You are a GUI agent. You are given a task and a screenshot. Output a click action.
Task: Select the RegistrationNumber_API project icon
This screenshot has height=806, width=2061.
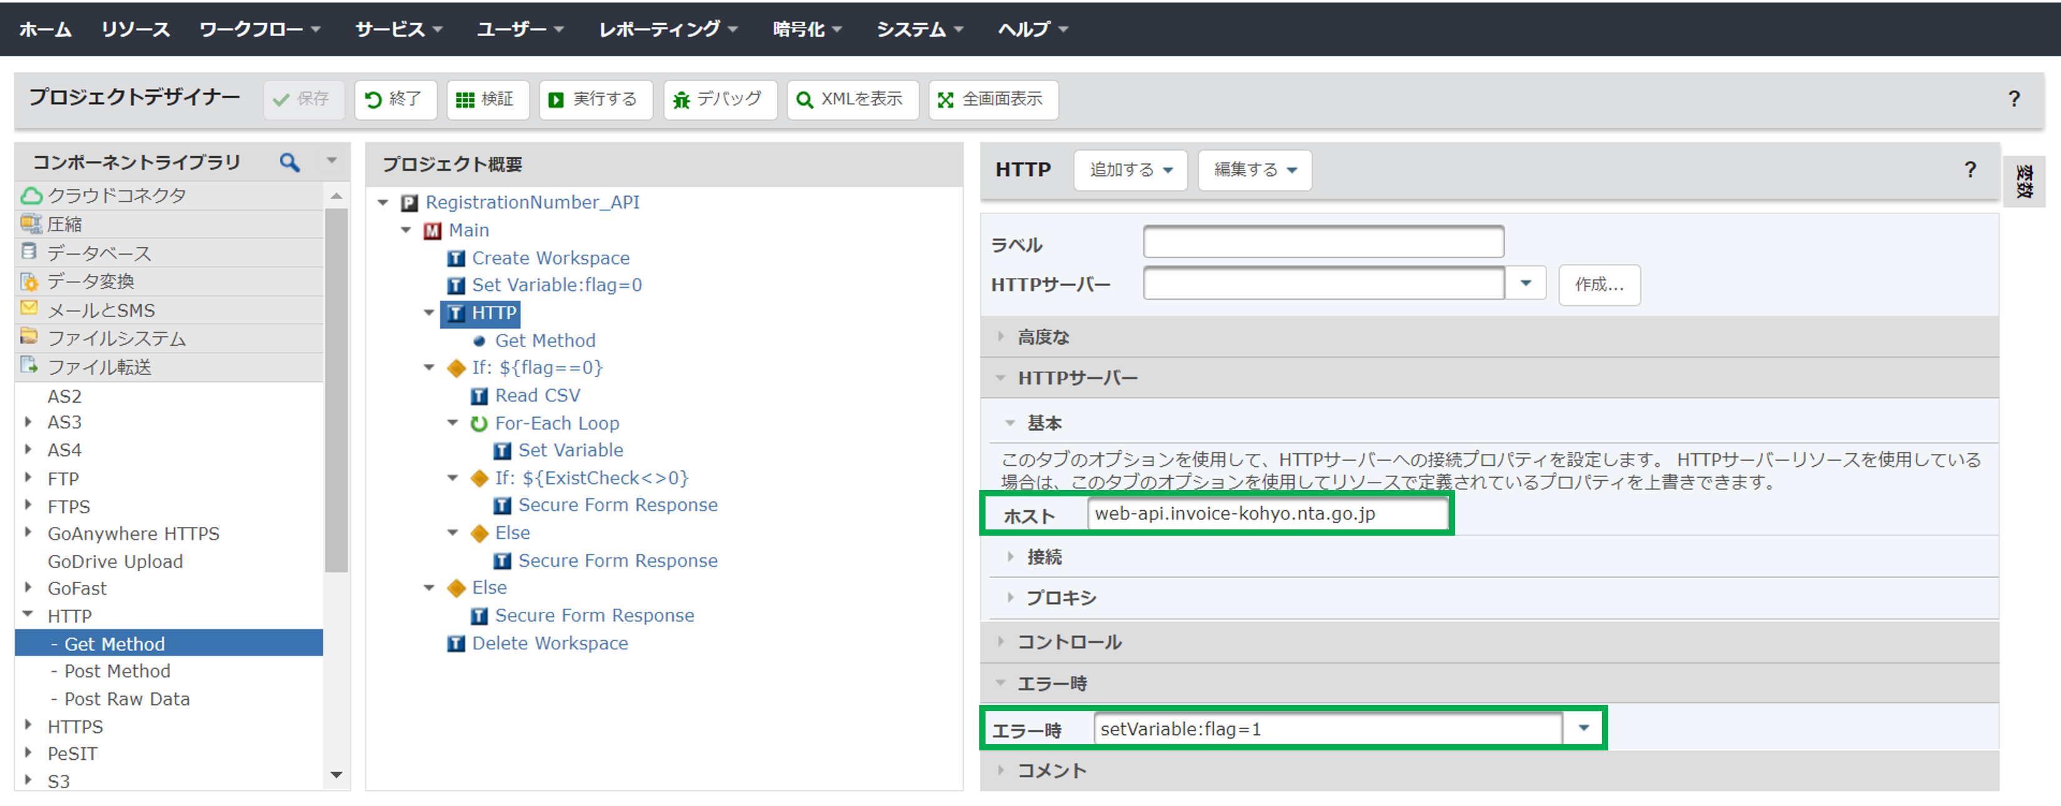(x=410, y=203)
